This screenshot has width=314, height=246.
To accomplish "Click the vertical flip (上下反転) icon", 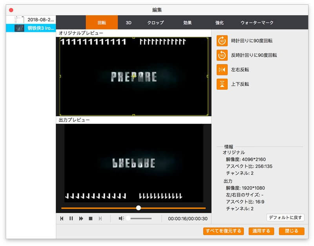I will 222,84.
